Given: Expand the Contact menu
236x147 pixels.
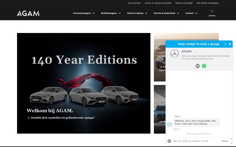Looking at the screenshot, I should click(191, 13).
